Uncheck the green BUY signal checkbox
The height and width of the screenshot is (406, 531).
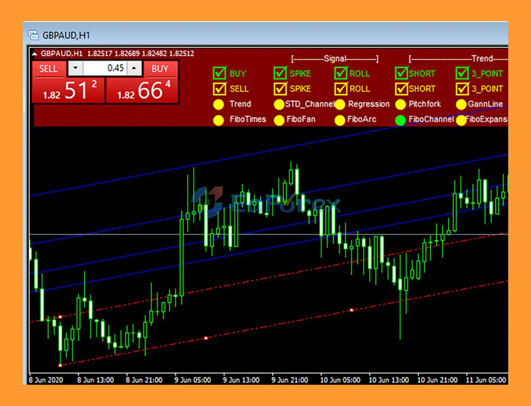click(x=219, y=73)
